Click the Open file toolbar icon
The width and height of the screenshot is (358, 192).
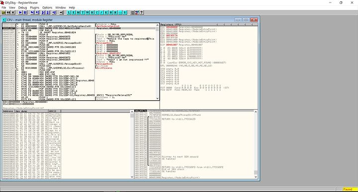pos(3,12)
